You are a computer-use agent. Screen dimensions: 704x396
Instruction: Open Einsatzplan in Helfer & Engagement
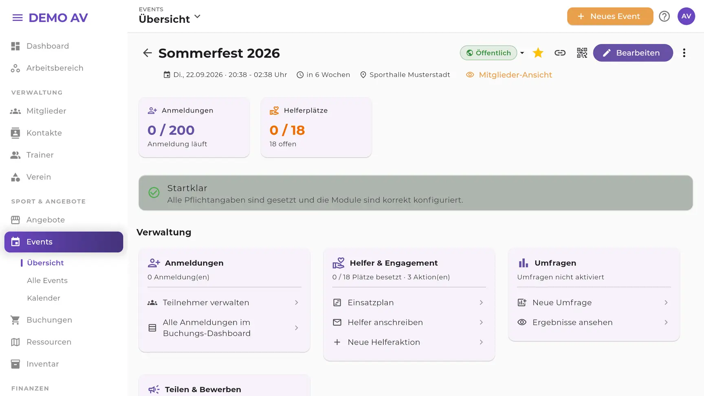click(409, 303)
